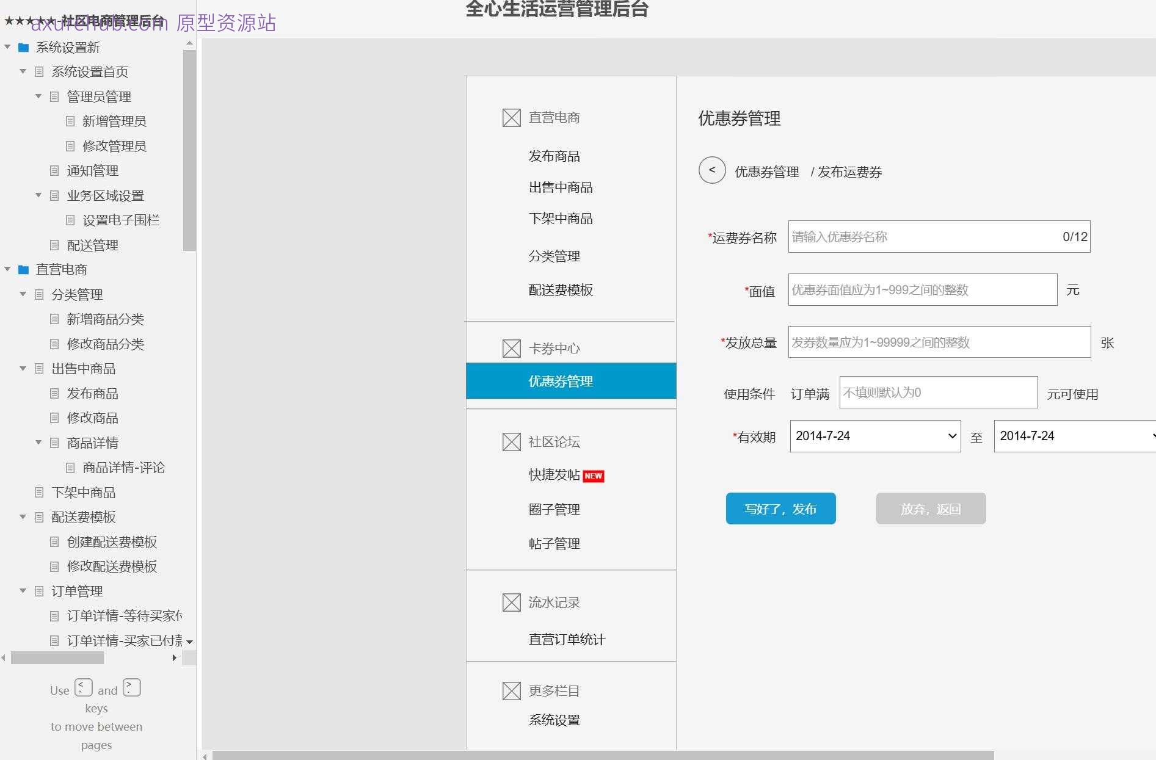Click the 优惠券管理 page heading

(x=740, y=118)
